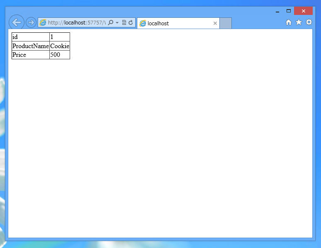This screenshot has height=248, width=321.
Task: Open a new tab with the blank tab button
Action: point(226,23)
